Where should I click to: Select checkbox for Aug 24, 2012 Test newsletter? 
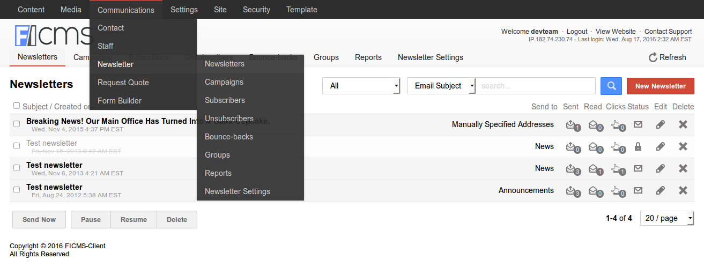(x=17, y=190)
